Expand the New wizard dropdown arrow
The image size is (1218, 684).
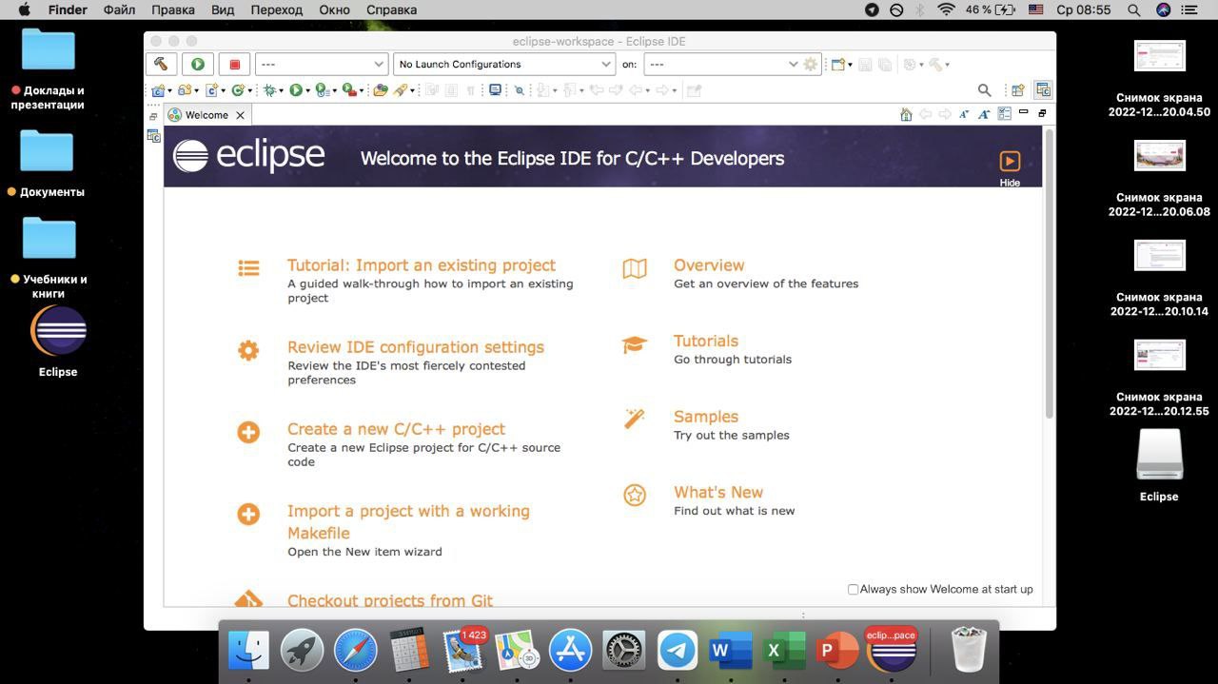pyautogui.click(x=850, y=65)
